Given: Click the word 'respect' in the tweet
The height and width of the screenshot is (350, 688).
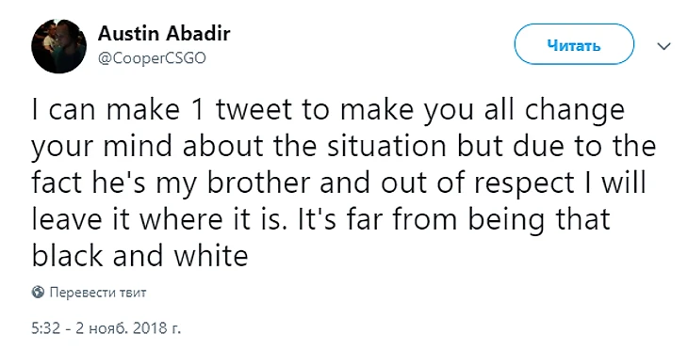Looking at the screenshot, I should (524, 185).
